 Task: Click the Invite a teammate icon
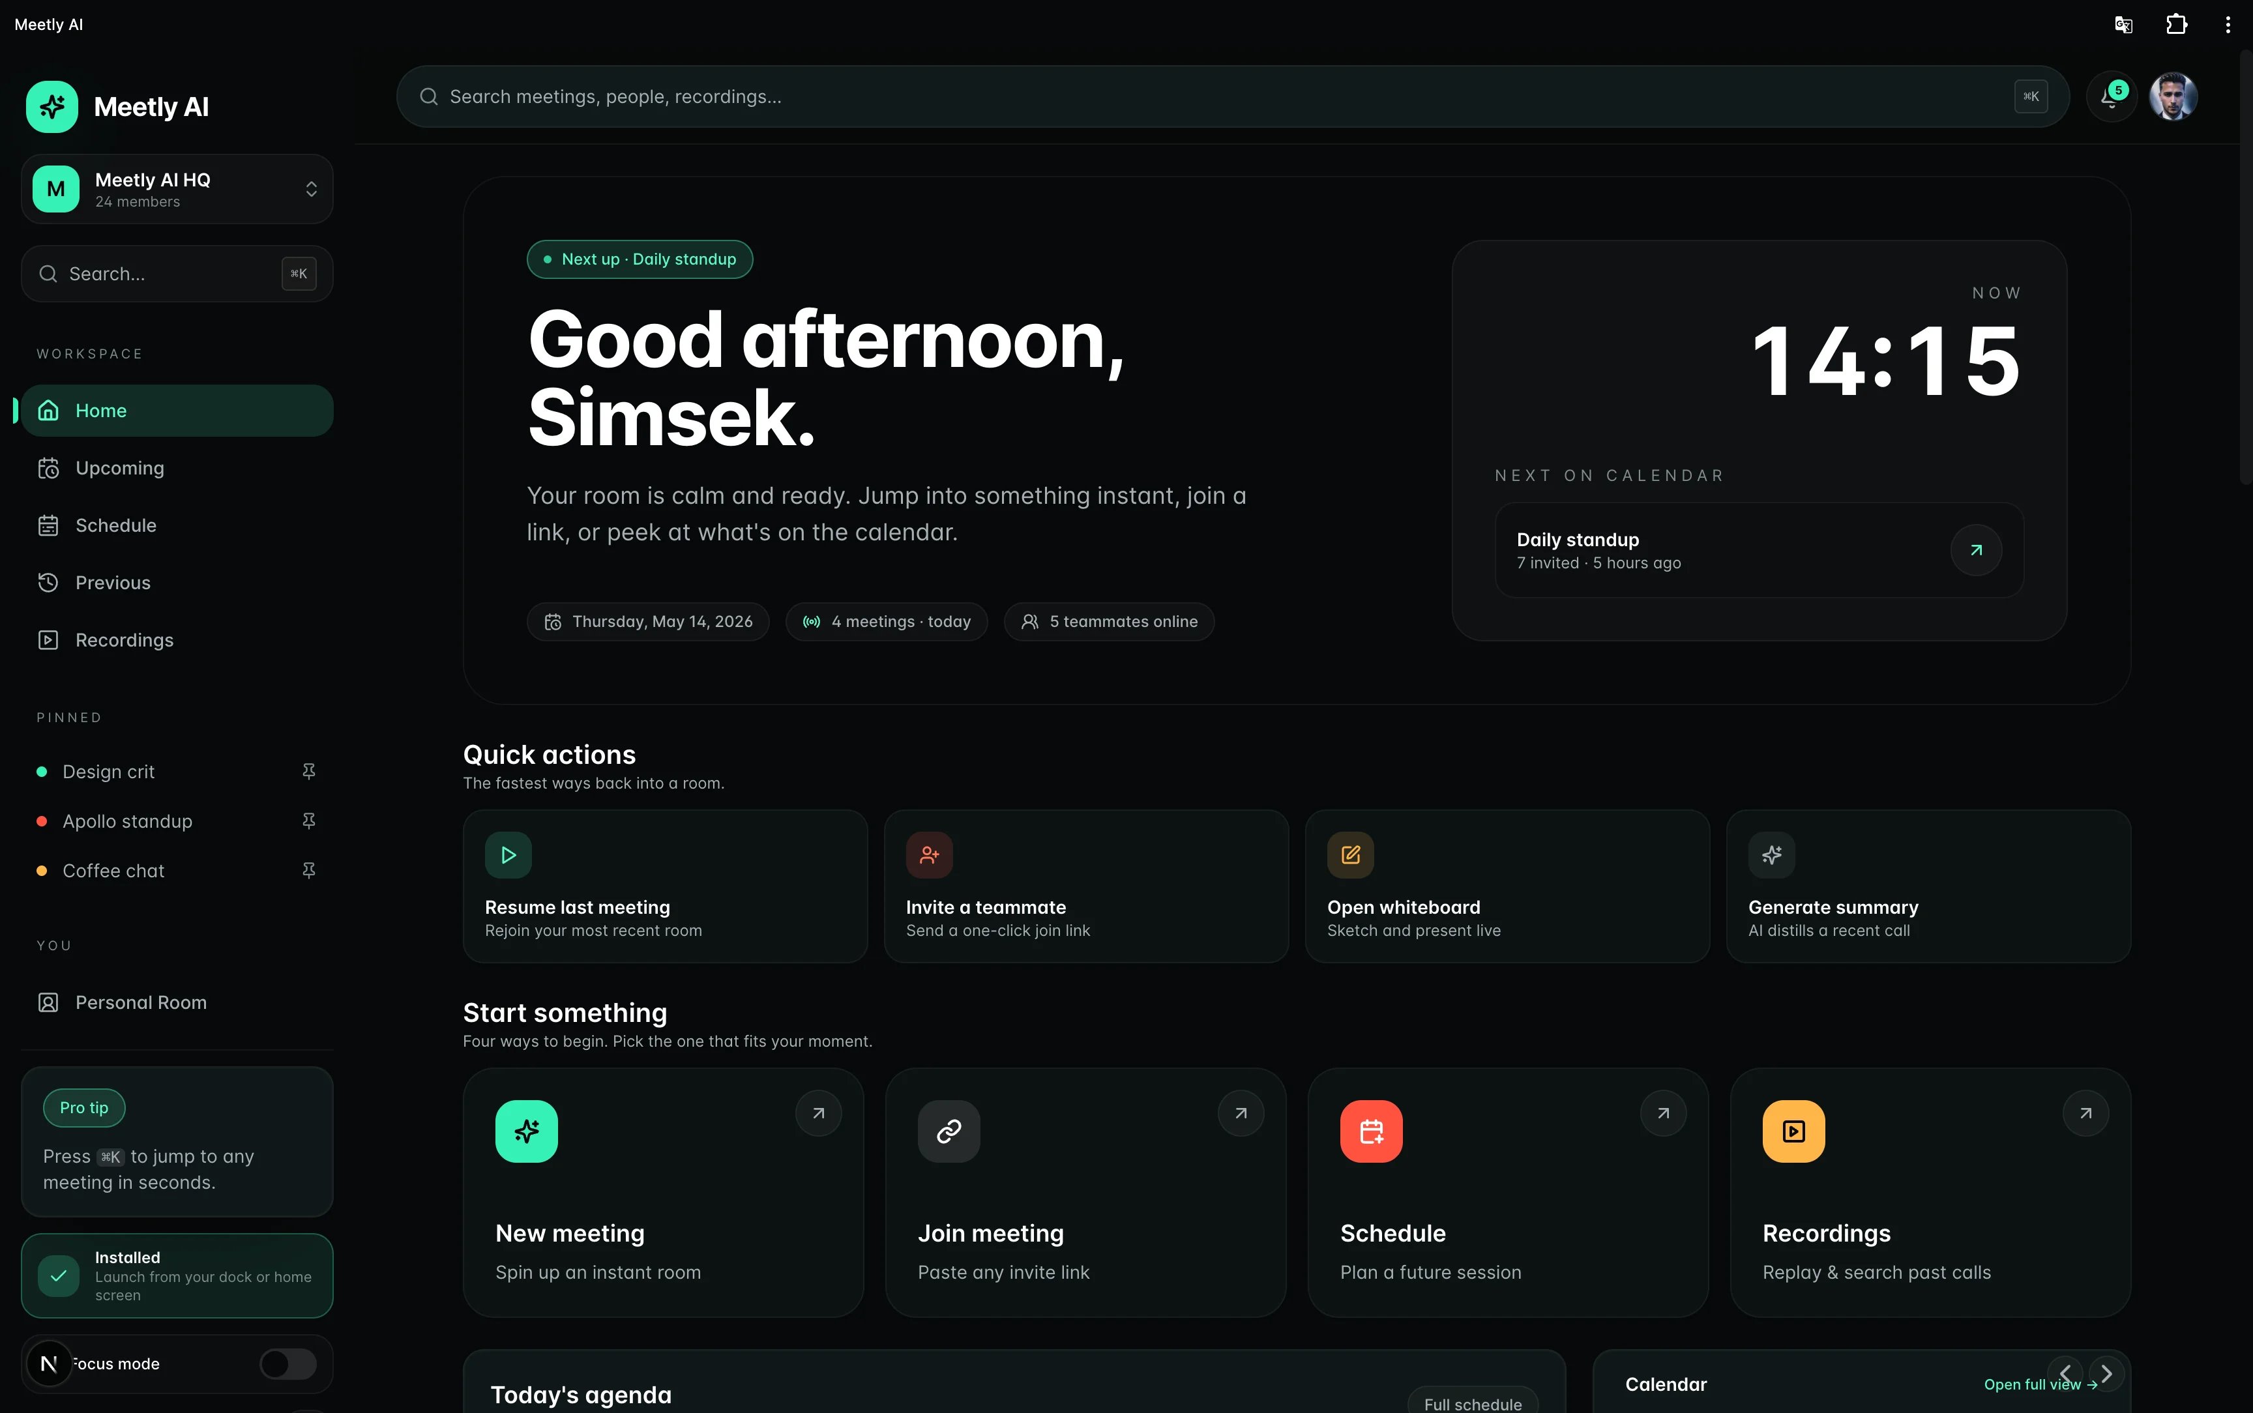pos(929,855)
